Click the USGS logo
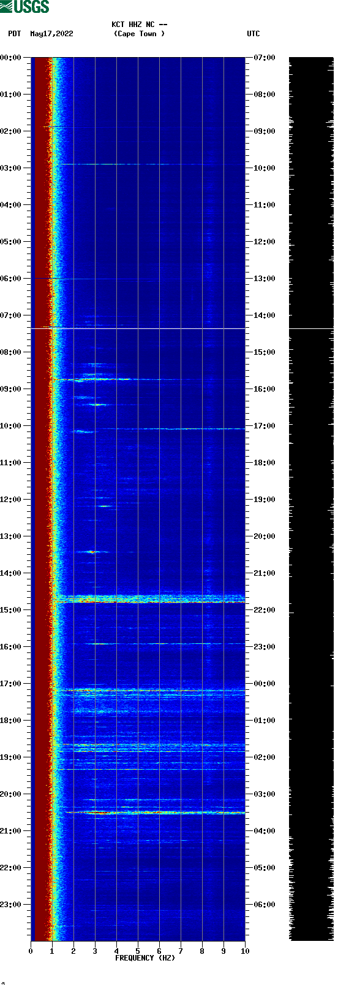This screenshot has height=990, width=338. (x=24, y=7)
